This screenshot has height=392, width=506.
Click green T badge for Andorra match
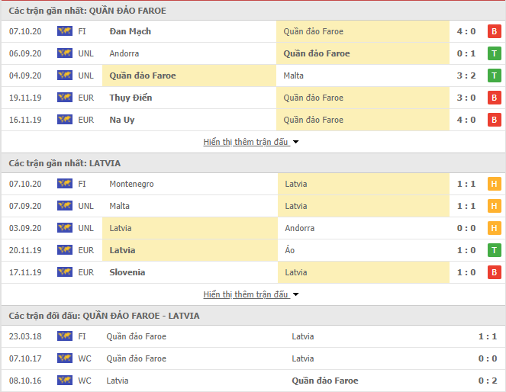click(494, 53)
